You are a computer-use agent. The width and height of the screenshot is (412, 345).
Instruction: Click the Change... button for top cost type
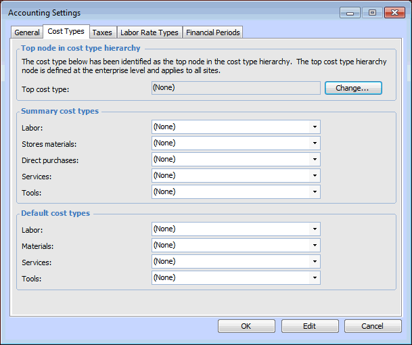click(x=353, y=88)
